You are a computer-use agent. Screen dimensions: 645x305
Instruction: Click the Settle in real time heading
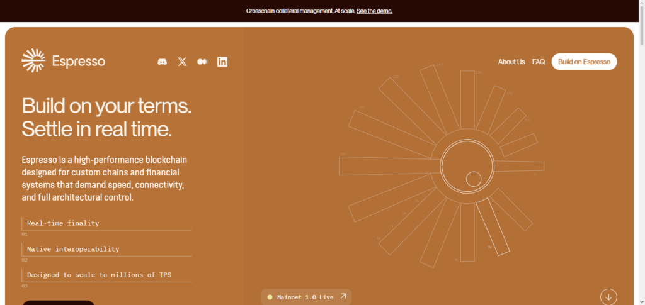click(96, 129)
